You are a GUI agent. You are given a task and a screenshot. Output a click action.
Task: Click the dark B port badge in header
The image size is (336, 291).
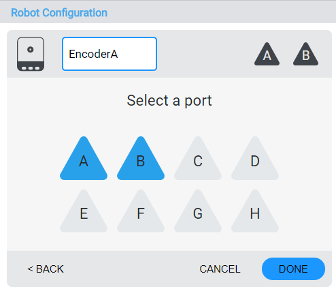tap(305, 55)
